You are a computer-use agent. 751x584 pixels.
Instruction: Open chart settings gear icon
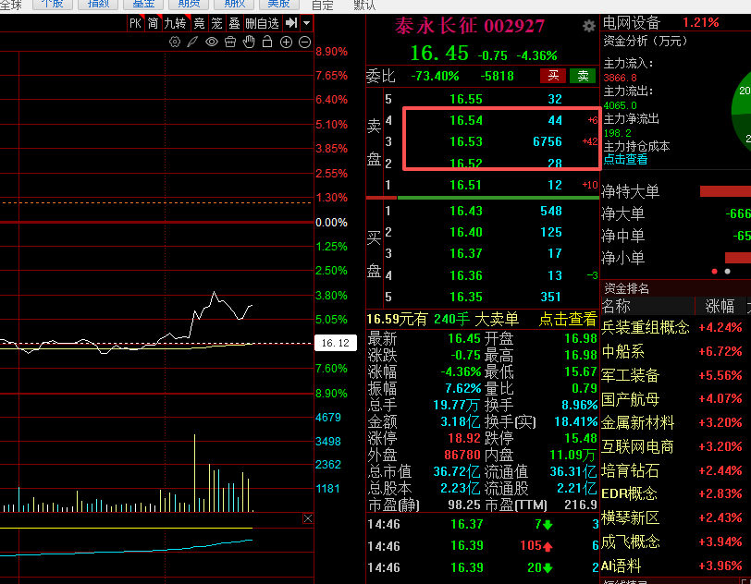tap(175, 43)
